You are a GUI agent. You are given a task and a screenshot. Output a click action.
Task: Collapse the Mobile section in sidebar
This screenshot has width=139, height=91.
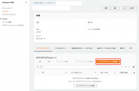click(x=1, y=19)
